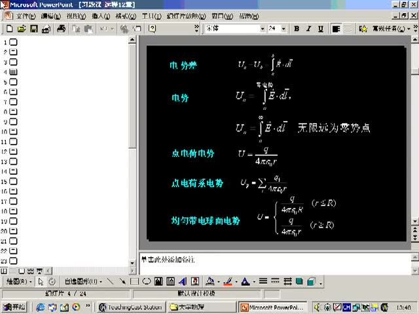Screen dimensions: 419x314
Task: Click the Windows 开始 Start button
Action: point(14,307)
